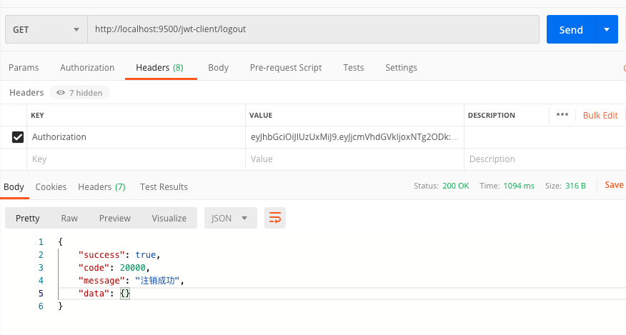Switch to the request Body tab
The width and height of the screenshot is (626, 335).
[x=218, y=68]
